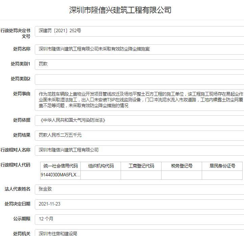
Task: Click the 处罚事由 multi-line text area
Action: point(140,100)
